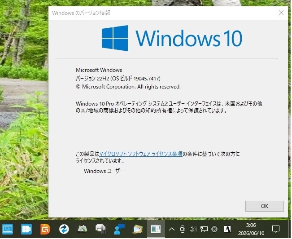This screenshot has height=239, width=292.
Task: Click the camera tray icon
Action: point(183,230)
